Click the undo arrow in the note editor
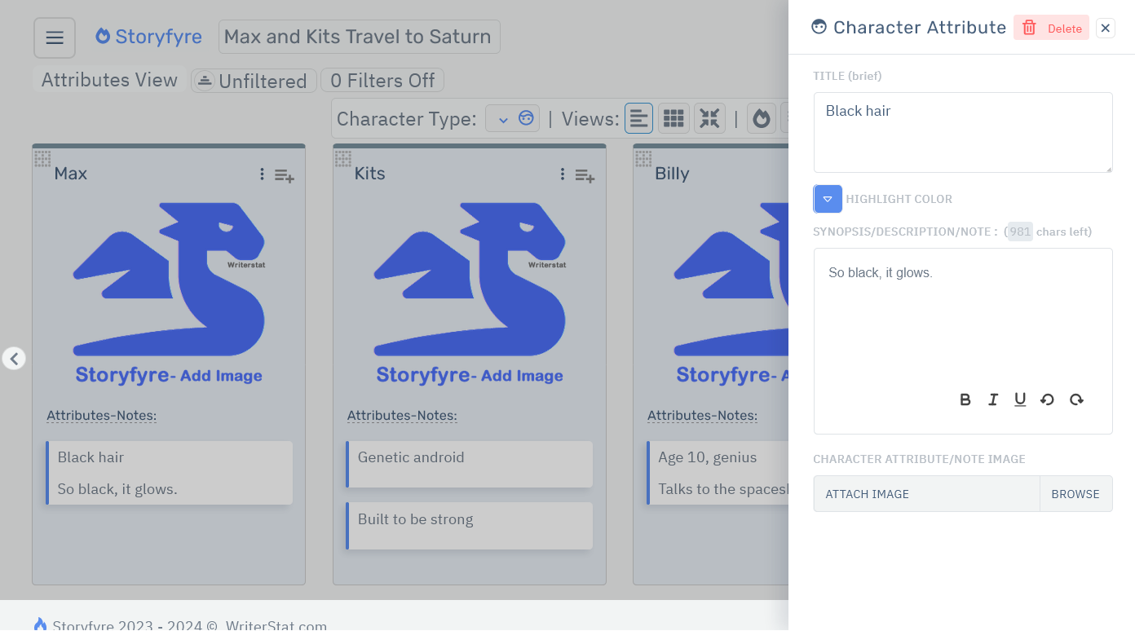This screenshot has height=631, width=1135. pyautogui.click(x=1048, y=399)
